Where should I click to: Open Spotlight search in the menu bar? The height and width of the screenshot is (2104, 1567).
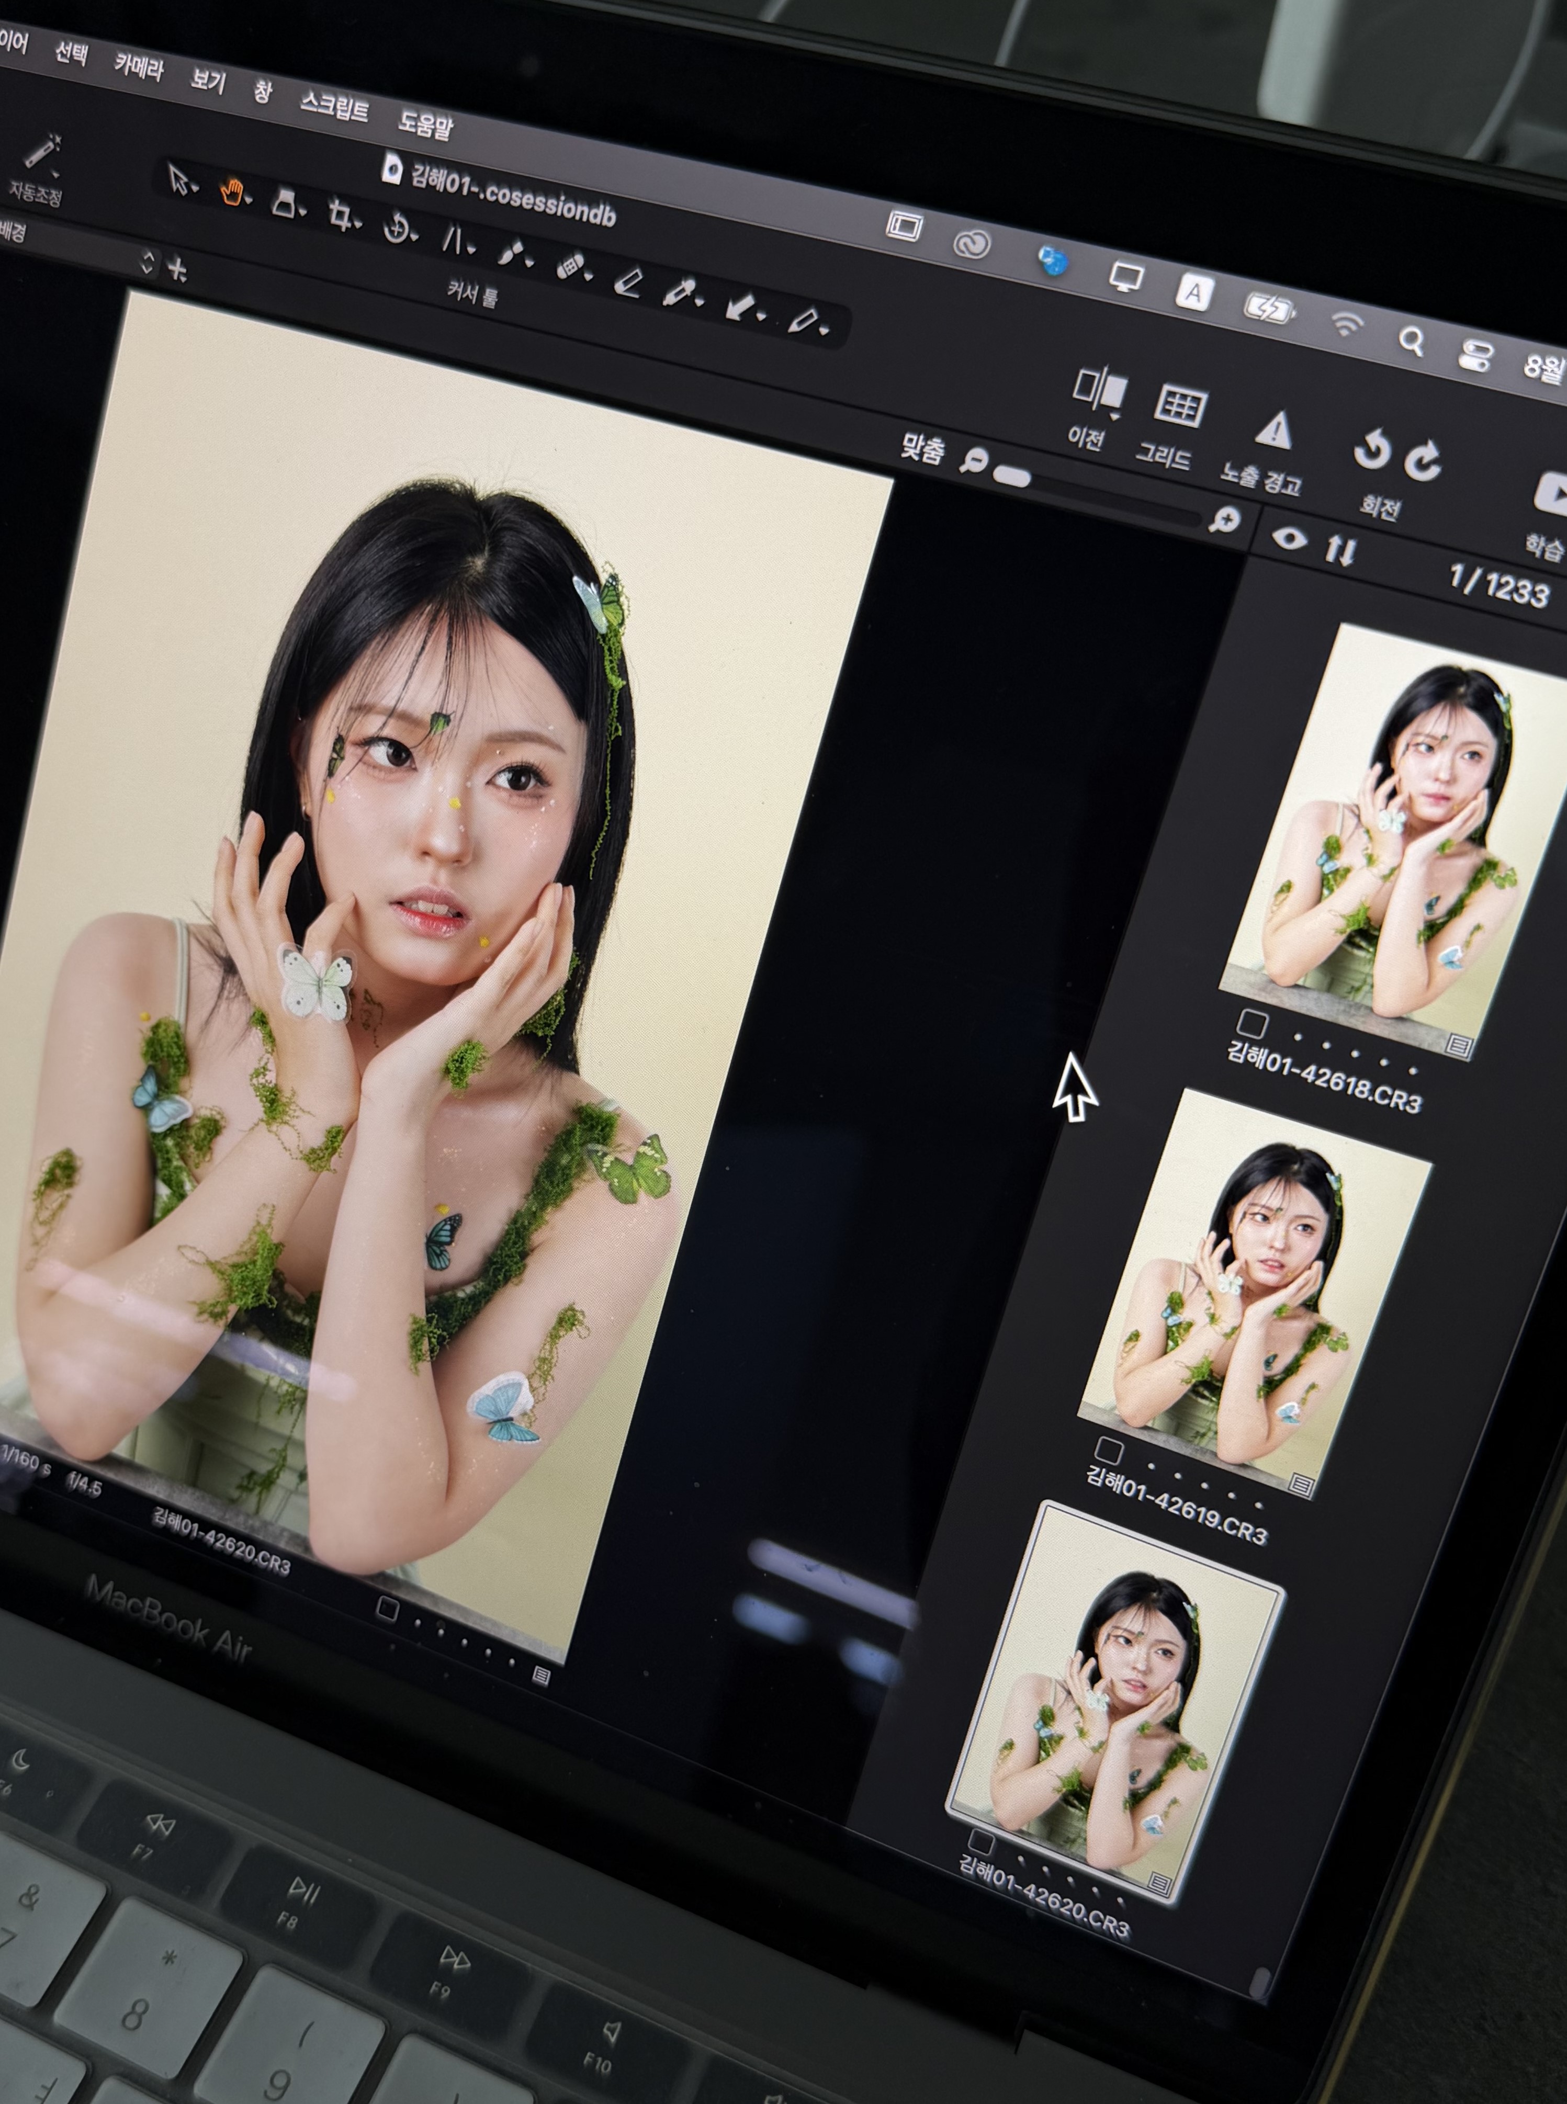(1411, 341)
